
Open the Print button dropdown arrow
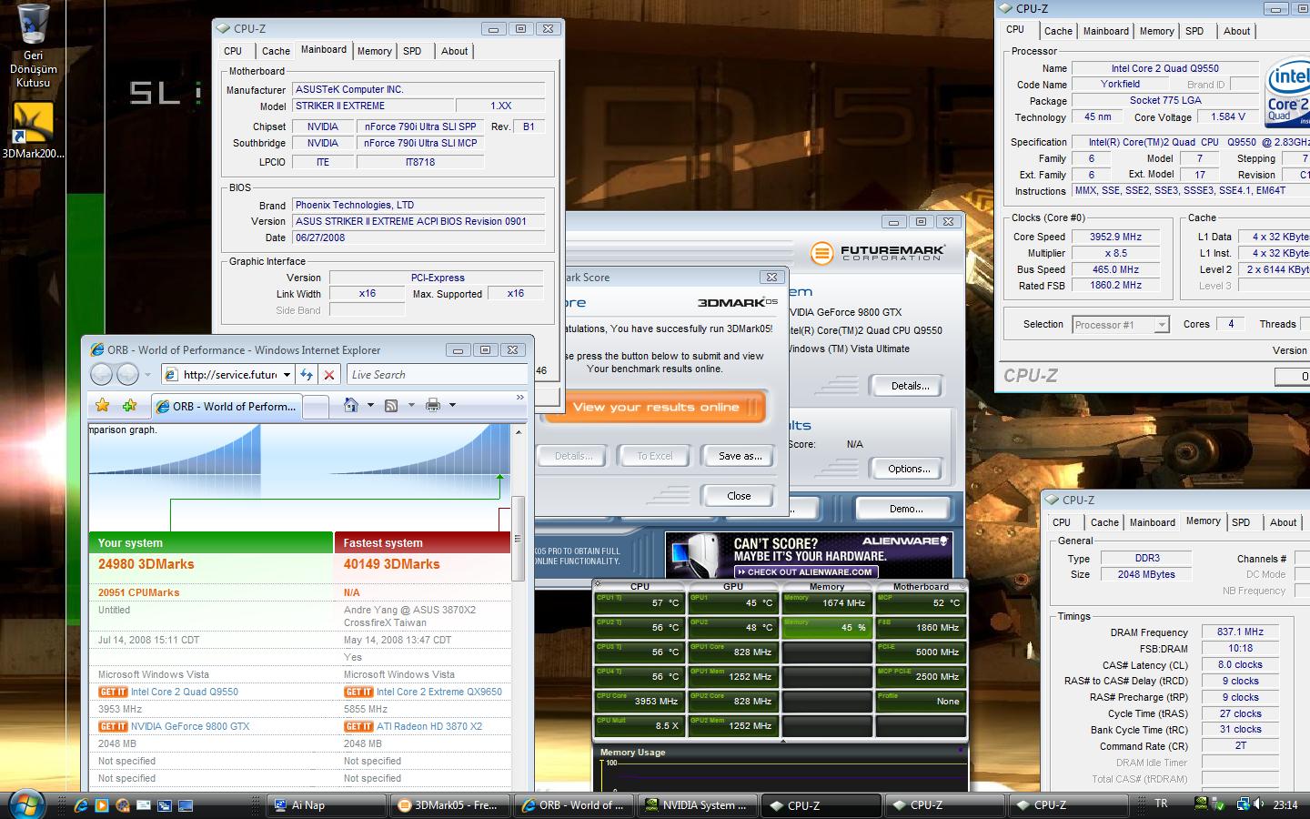click(452, 405)
